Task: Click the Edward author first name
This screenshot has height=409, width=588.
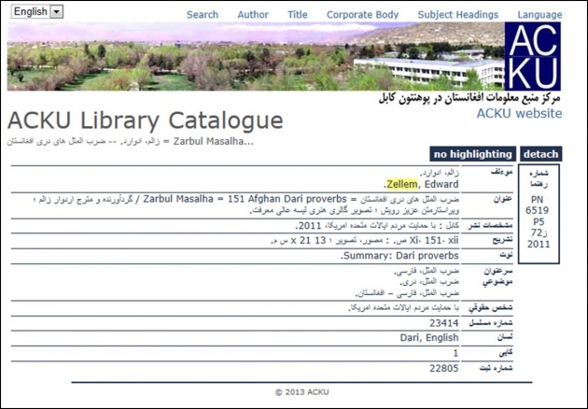Action: coord(441,184)
